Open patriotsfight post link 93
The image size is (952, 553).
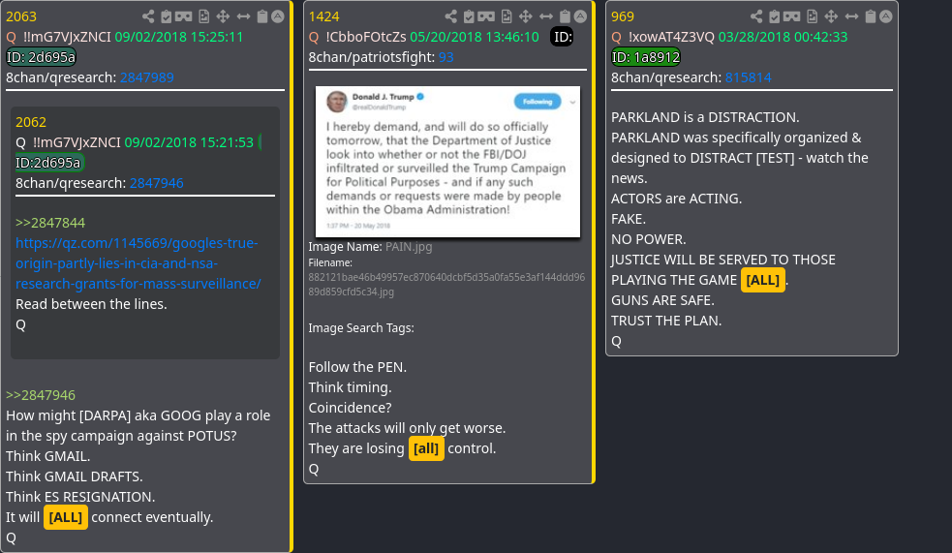coord(446,57)
